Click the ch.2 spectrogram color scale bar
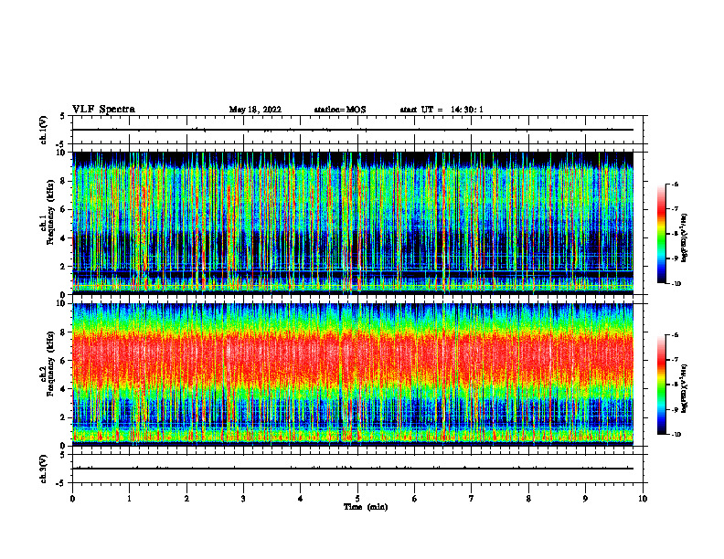 661,385
